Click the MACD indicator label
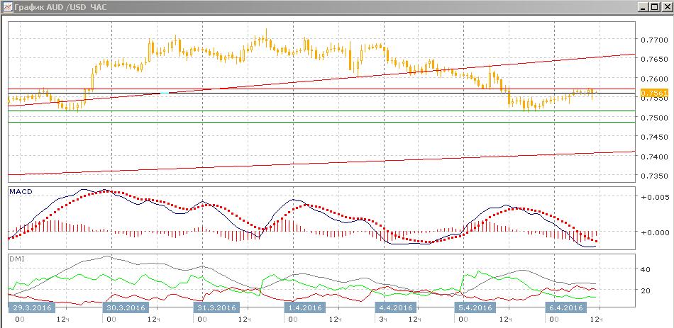Screen dimensions: 674x328 [21, 191]
